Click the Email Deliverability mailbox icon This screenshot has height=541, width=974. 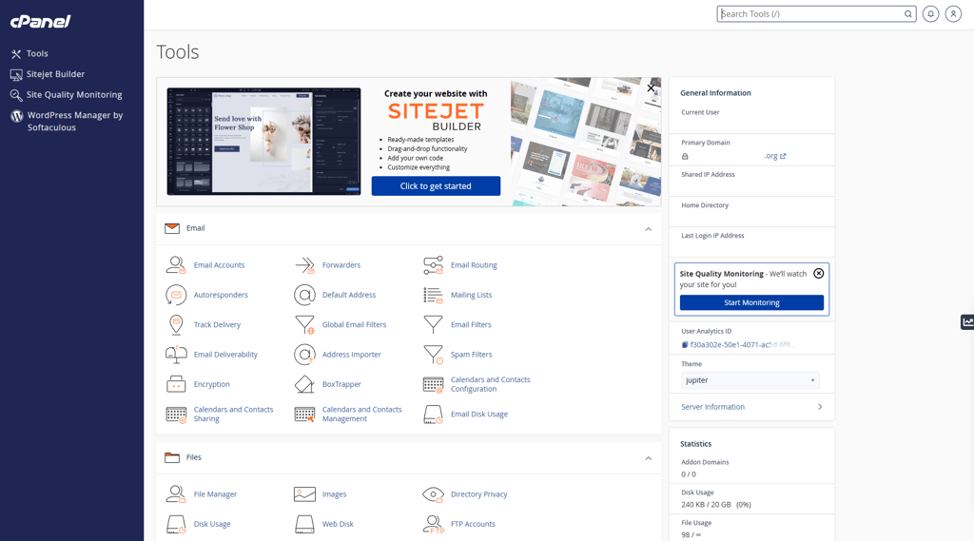[176, 355]
